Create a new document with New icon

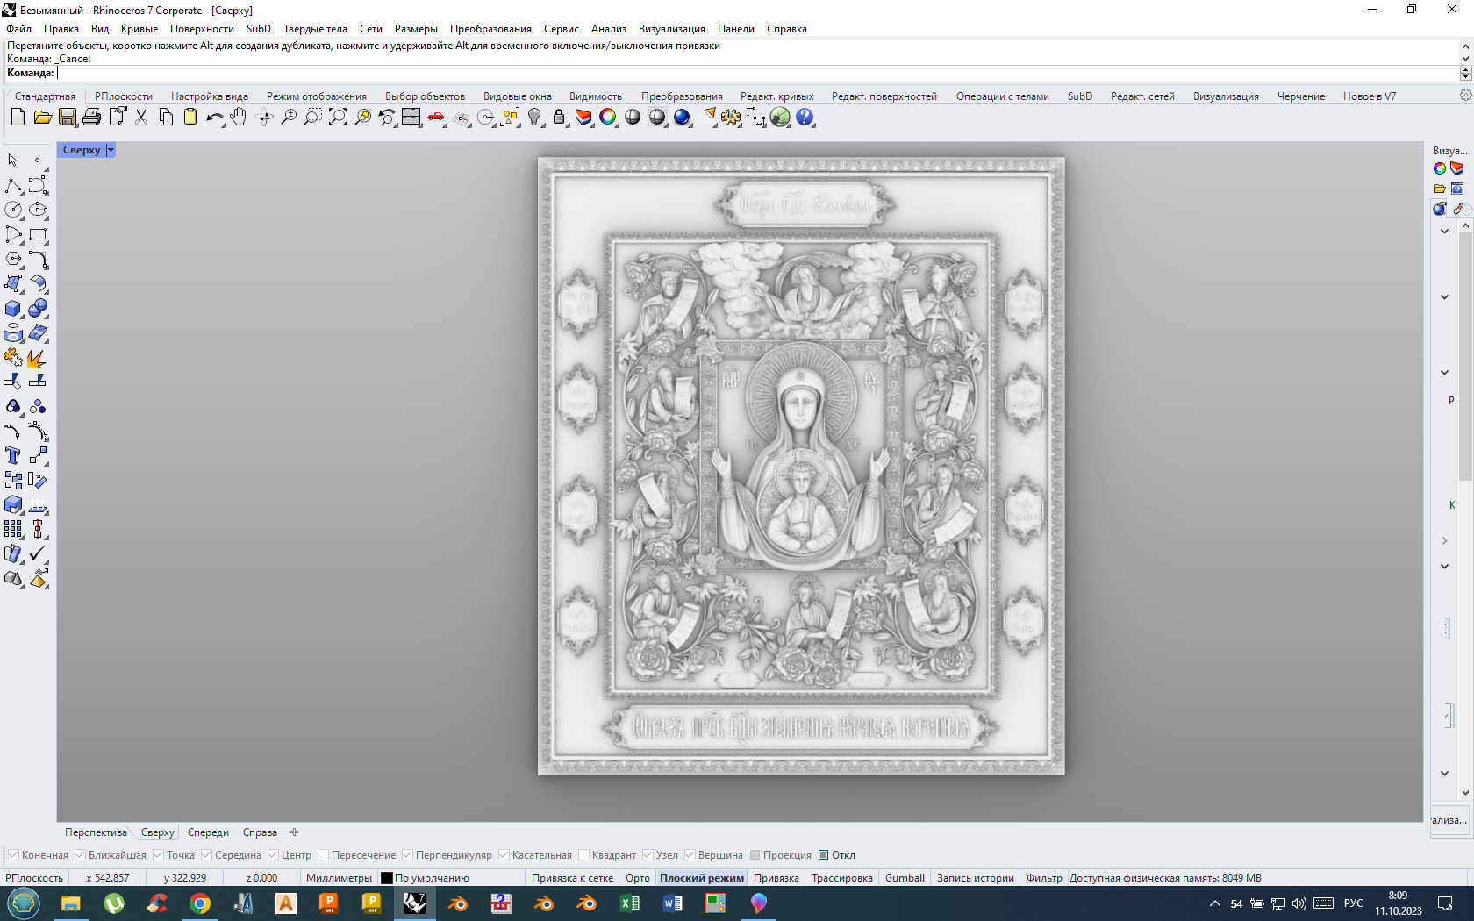[x=18, y=117]
